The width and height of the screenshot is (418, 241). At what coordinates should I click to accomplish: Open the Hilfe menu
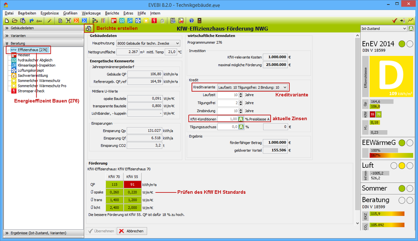(x=142, y=13)
